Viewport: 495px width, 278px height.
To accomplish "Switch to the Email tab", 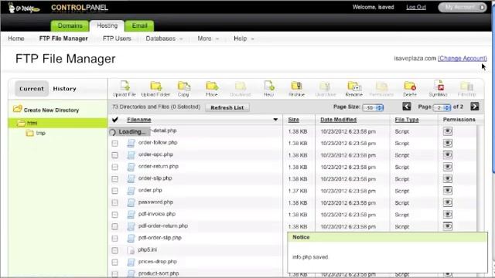I will [x=139, y=25].
